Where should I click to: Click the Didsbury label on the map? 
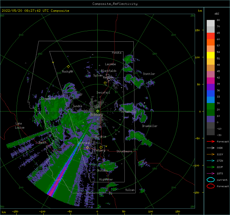97,115
